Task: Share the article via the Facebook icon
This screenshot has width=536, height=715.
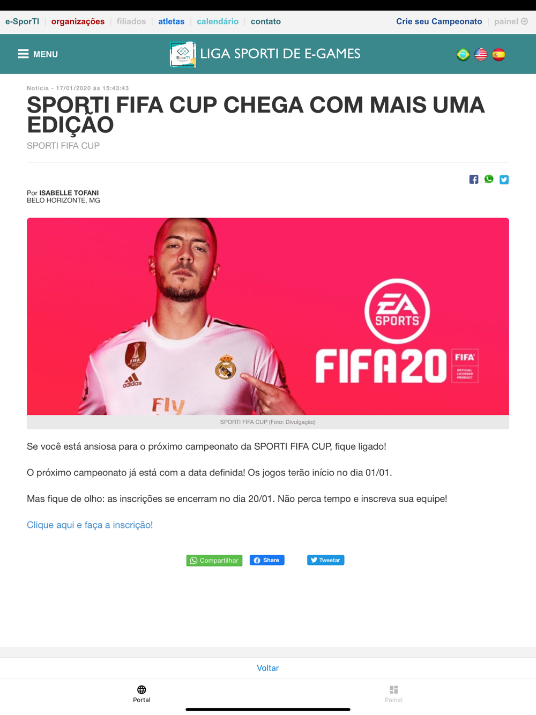Action: click(x=474, y=180)
